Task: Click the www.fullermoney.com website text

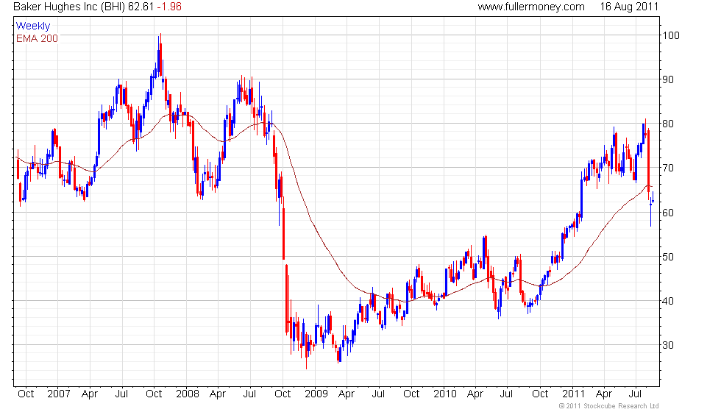Action: click(x=531, y=7)
